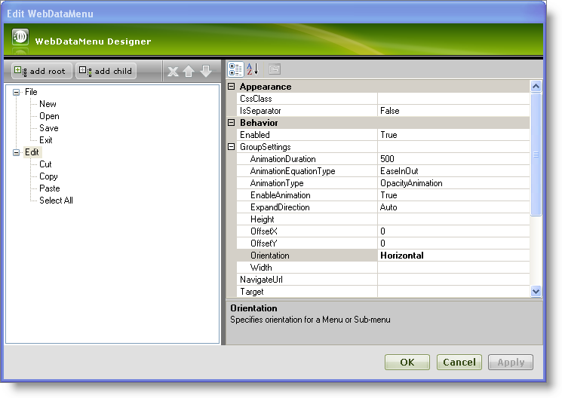Viewport: 562px width, 398px height.
Task: Select the Target property name
Action: (x=252, y=292)
